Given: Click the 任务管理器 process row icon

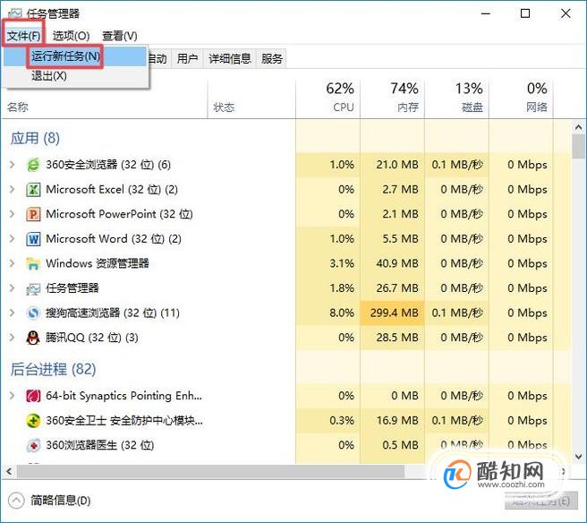Looking at the screenshot, I should coord(33,288).
